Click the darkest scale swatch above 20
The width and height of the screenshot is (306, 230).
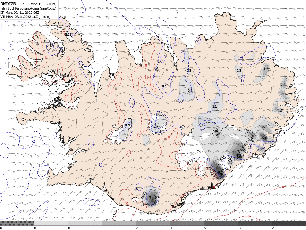289,223
